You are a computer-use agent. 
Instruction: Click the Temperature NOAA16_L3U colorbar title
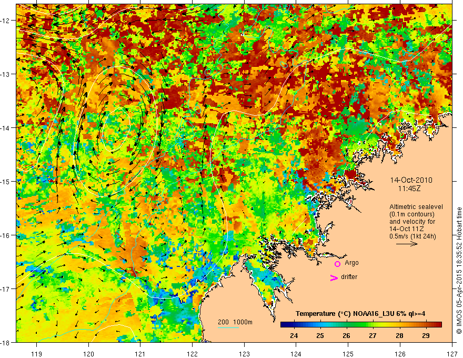tap(360, 314)
